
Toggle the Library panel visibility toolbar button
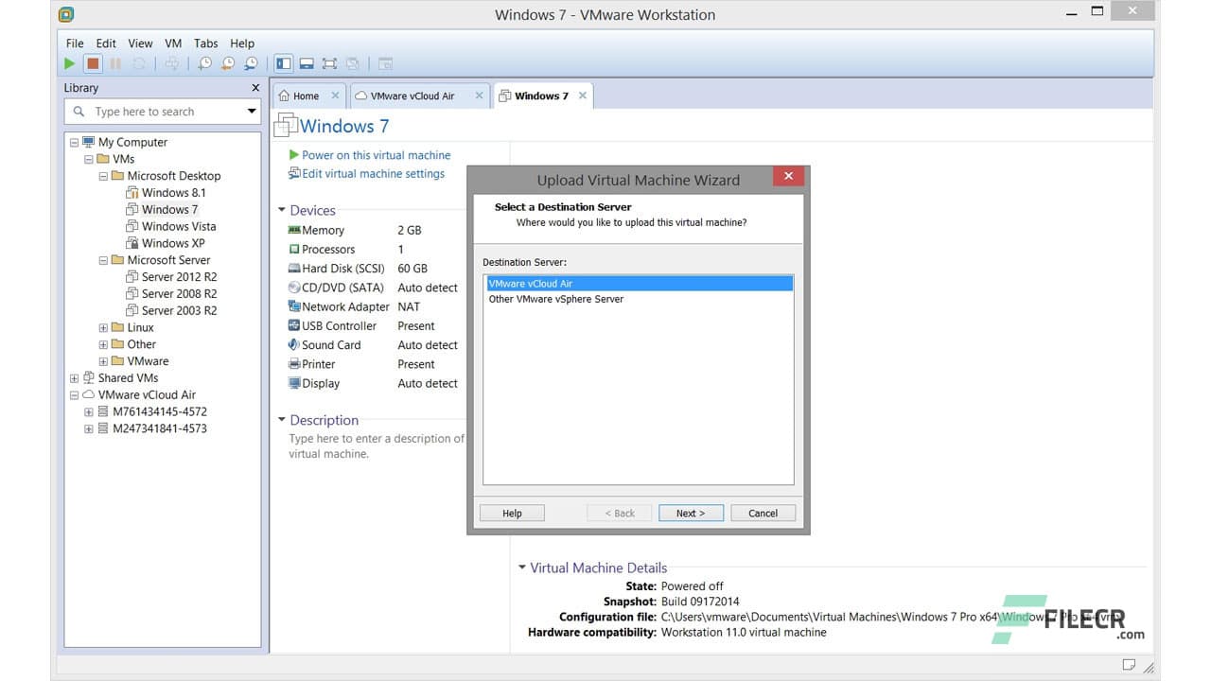pos(285,63)
